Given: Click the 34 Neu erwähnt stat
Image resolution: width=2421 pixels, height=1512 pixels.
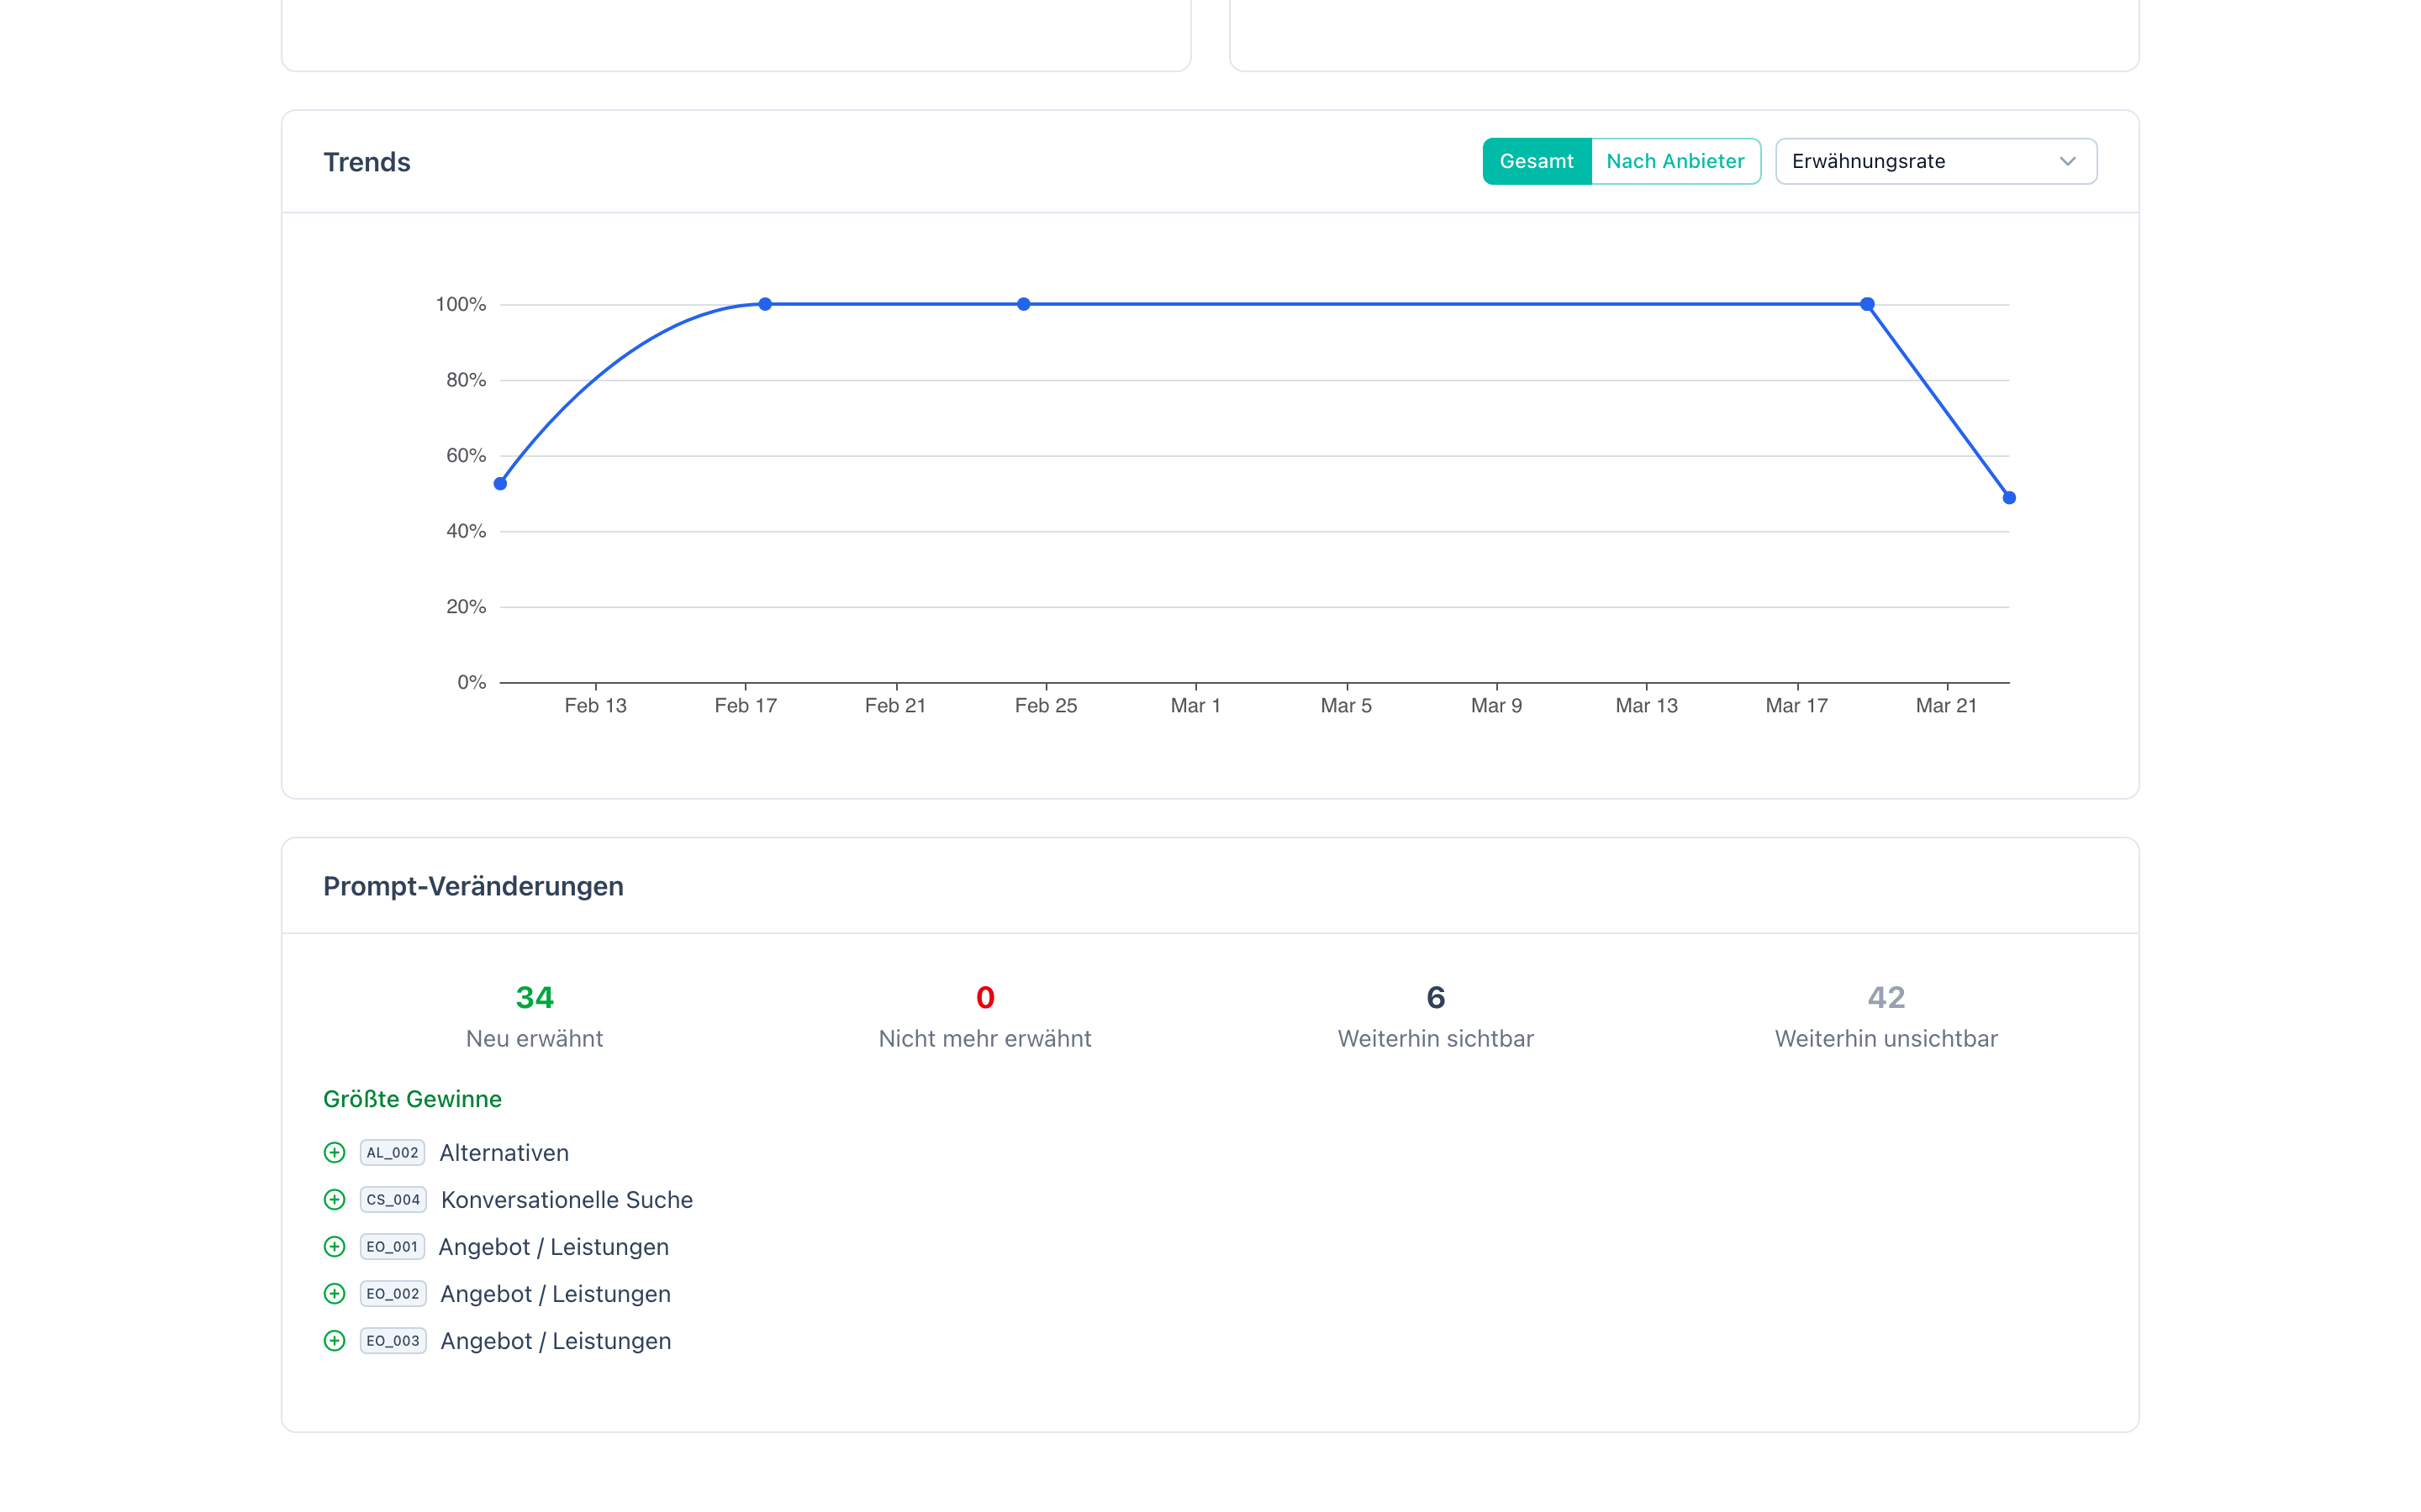Looking at the screenshot, I should (535, 997).
